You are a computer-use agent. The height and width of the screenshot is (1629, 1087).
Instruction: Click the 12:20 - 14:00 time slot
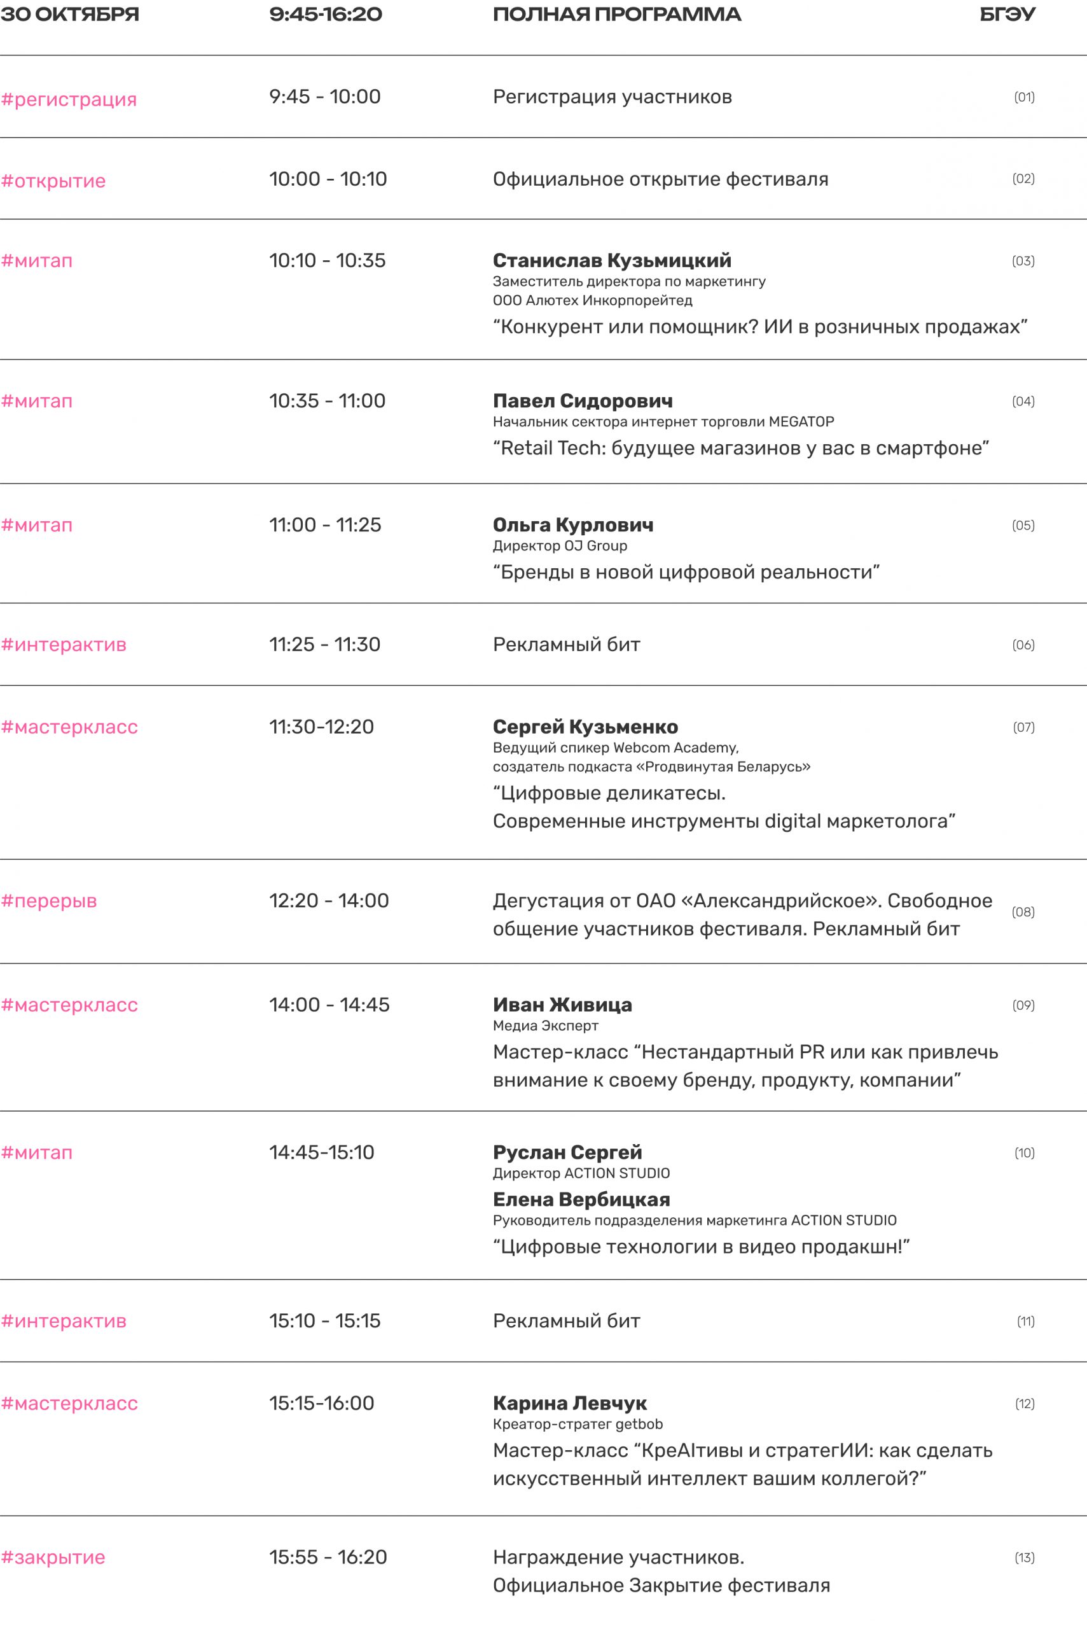click(329, 901)
